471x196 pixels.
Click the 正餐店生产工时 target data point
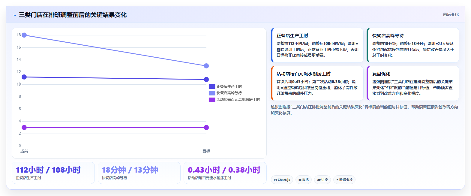pos(206,80)
